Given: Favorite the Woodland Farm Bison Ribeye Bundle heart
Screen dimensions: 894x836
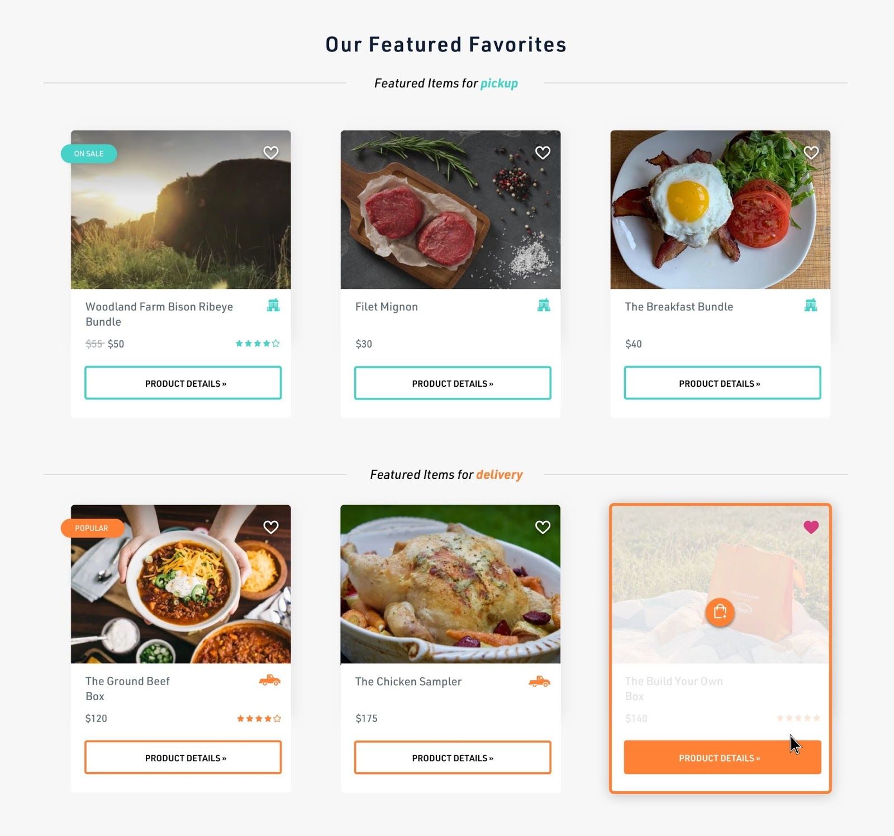Looking at the screenshot, I should tap(271, 153).
